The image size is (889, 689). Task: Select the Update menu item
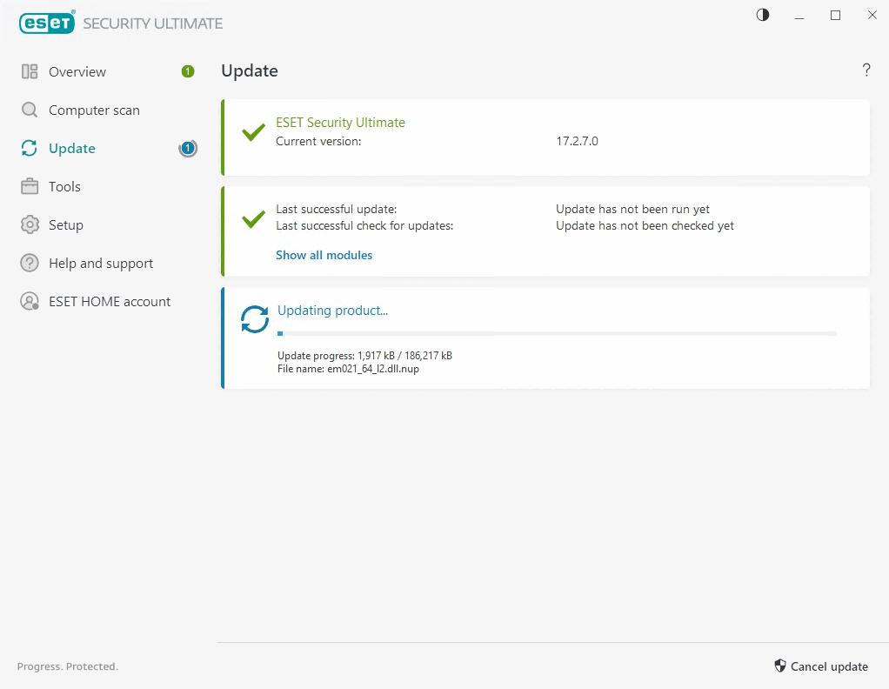72,149
